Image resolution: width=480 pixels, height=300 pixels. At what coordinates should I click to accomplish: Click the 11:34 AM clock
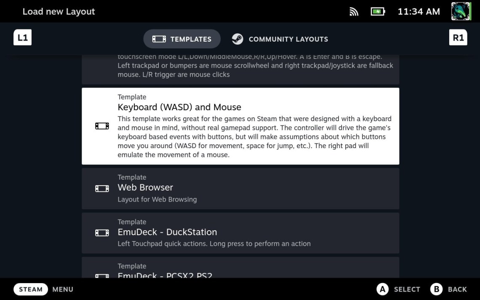[x=419, y=12]
